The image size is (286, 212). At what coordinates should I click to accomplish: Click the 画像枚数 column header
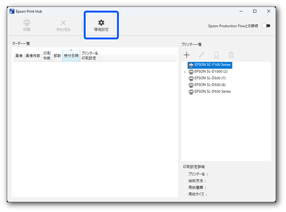(x=33, y=56)
